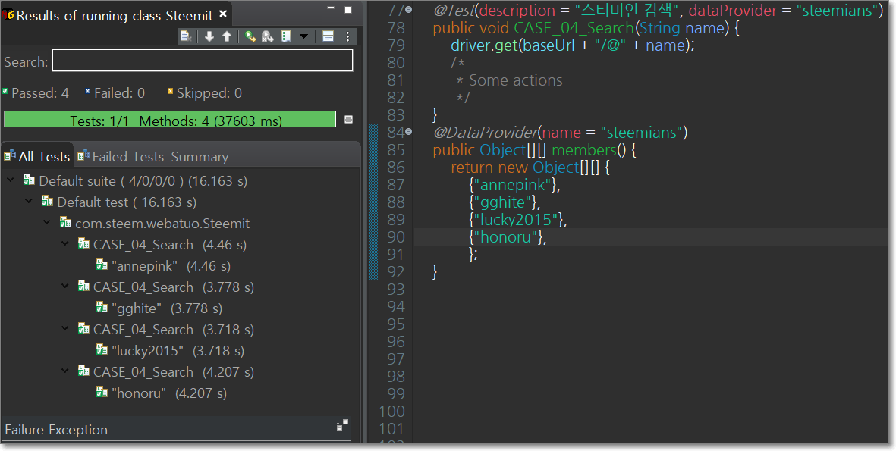
Task: Click "return new Object[][]" on line 86
Action: (525, 168)
